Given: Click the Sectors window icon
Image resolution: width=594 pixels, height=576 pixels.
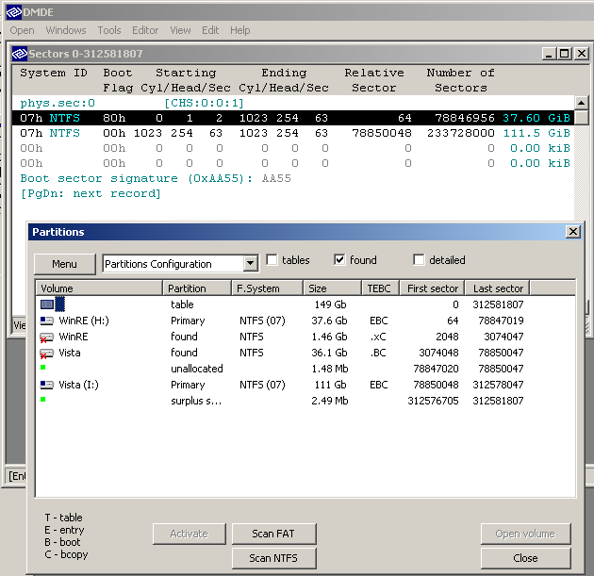Looking at the screenshot, I should tap(19, 54).
